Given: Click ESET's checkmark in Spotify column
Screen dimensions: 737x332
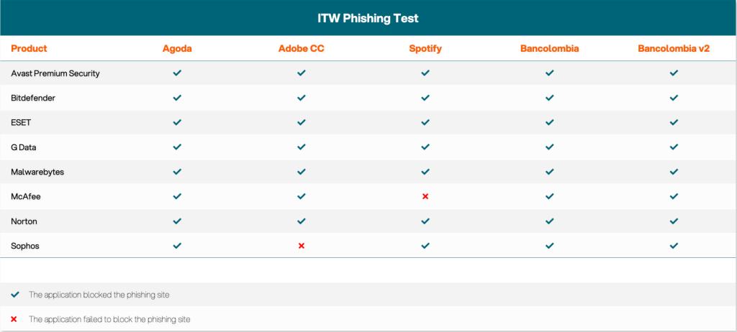Looking at the screenshot, I should pos(425,122).
